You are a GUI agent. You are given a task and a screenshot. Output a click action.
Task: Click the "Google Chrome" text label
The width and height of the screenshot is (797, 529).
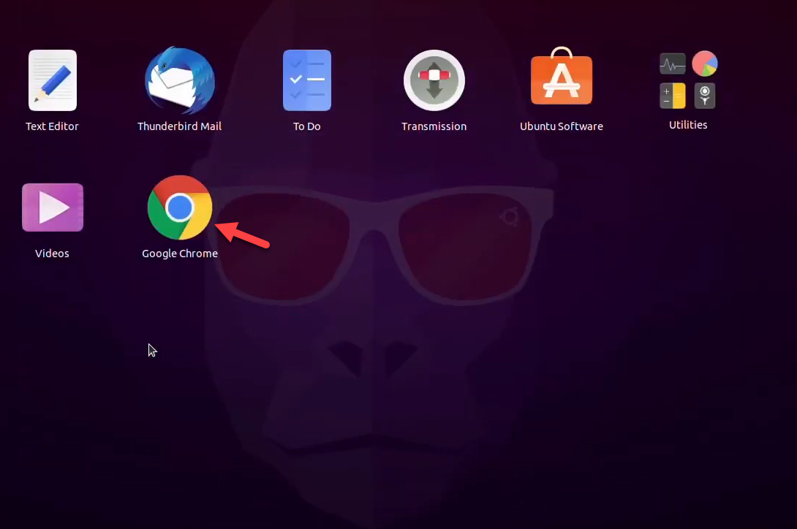[179, 254]
